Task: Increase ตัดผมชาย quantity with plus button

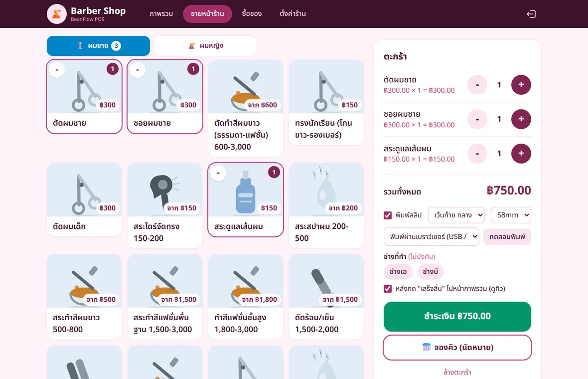Action: click(x=521, y=85)
